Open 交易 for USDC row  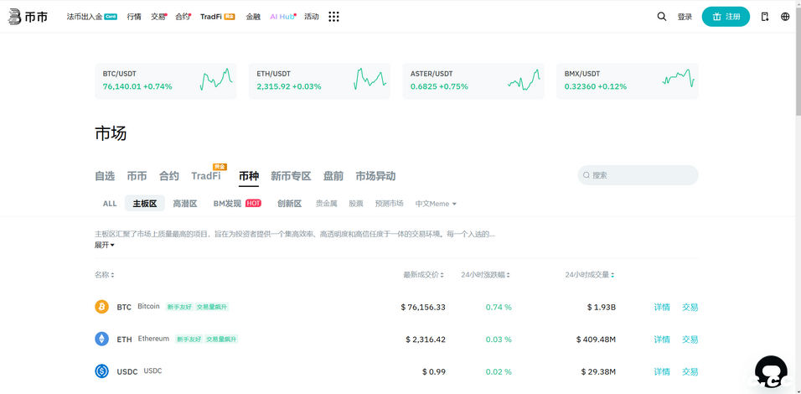tap(690, 371)
